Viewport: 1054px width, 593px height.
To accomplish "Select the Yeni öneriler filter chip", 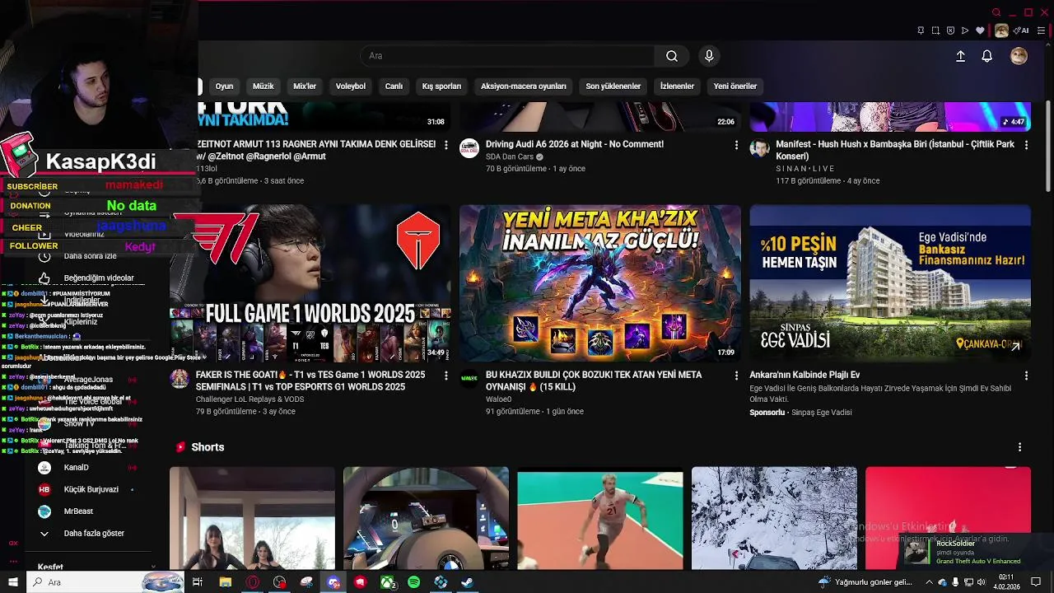I will (735, 86).
